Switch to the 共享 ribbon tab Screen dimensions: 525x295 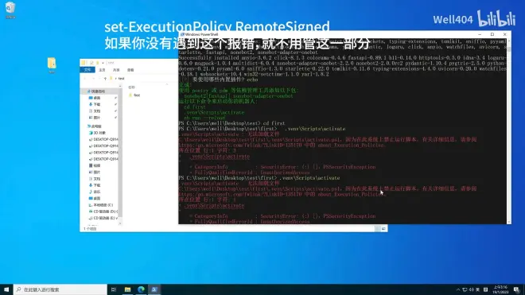click(116, 70)
